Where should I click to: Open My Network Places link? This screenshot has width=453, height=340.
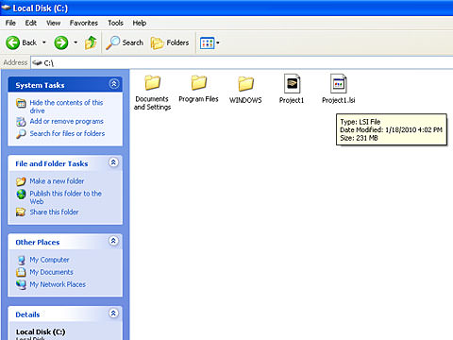pos(58,284)
